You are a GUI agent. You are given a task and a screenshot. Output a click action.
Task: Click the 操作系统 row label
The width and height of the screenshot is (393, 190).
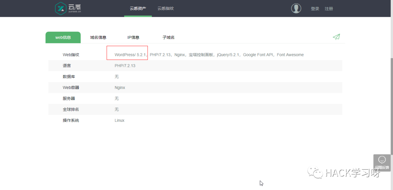[x=71, y=120]
